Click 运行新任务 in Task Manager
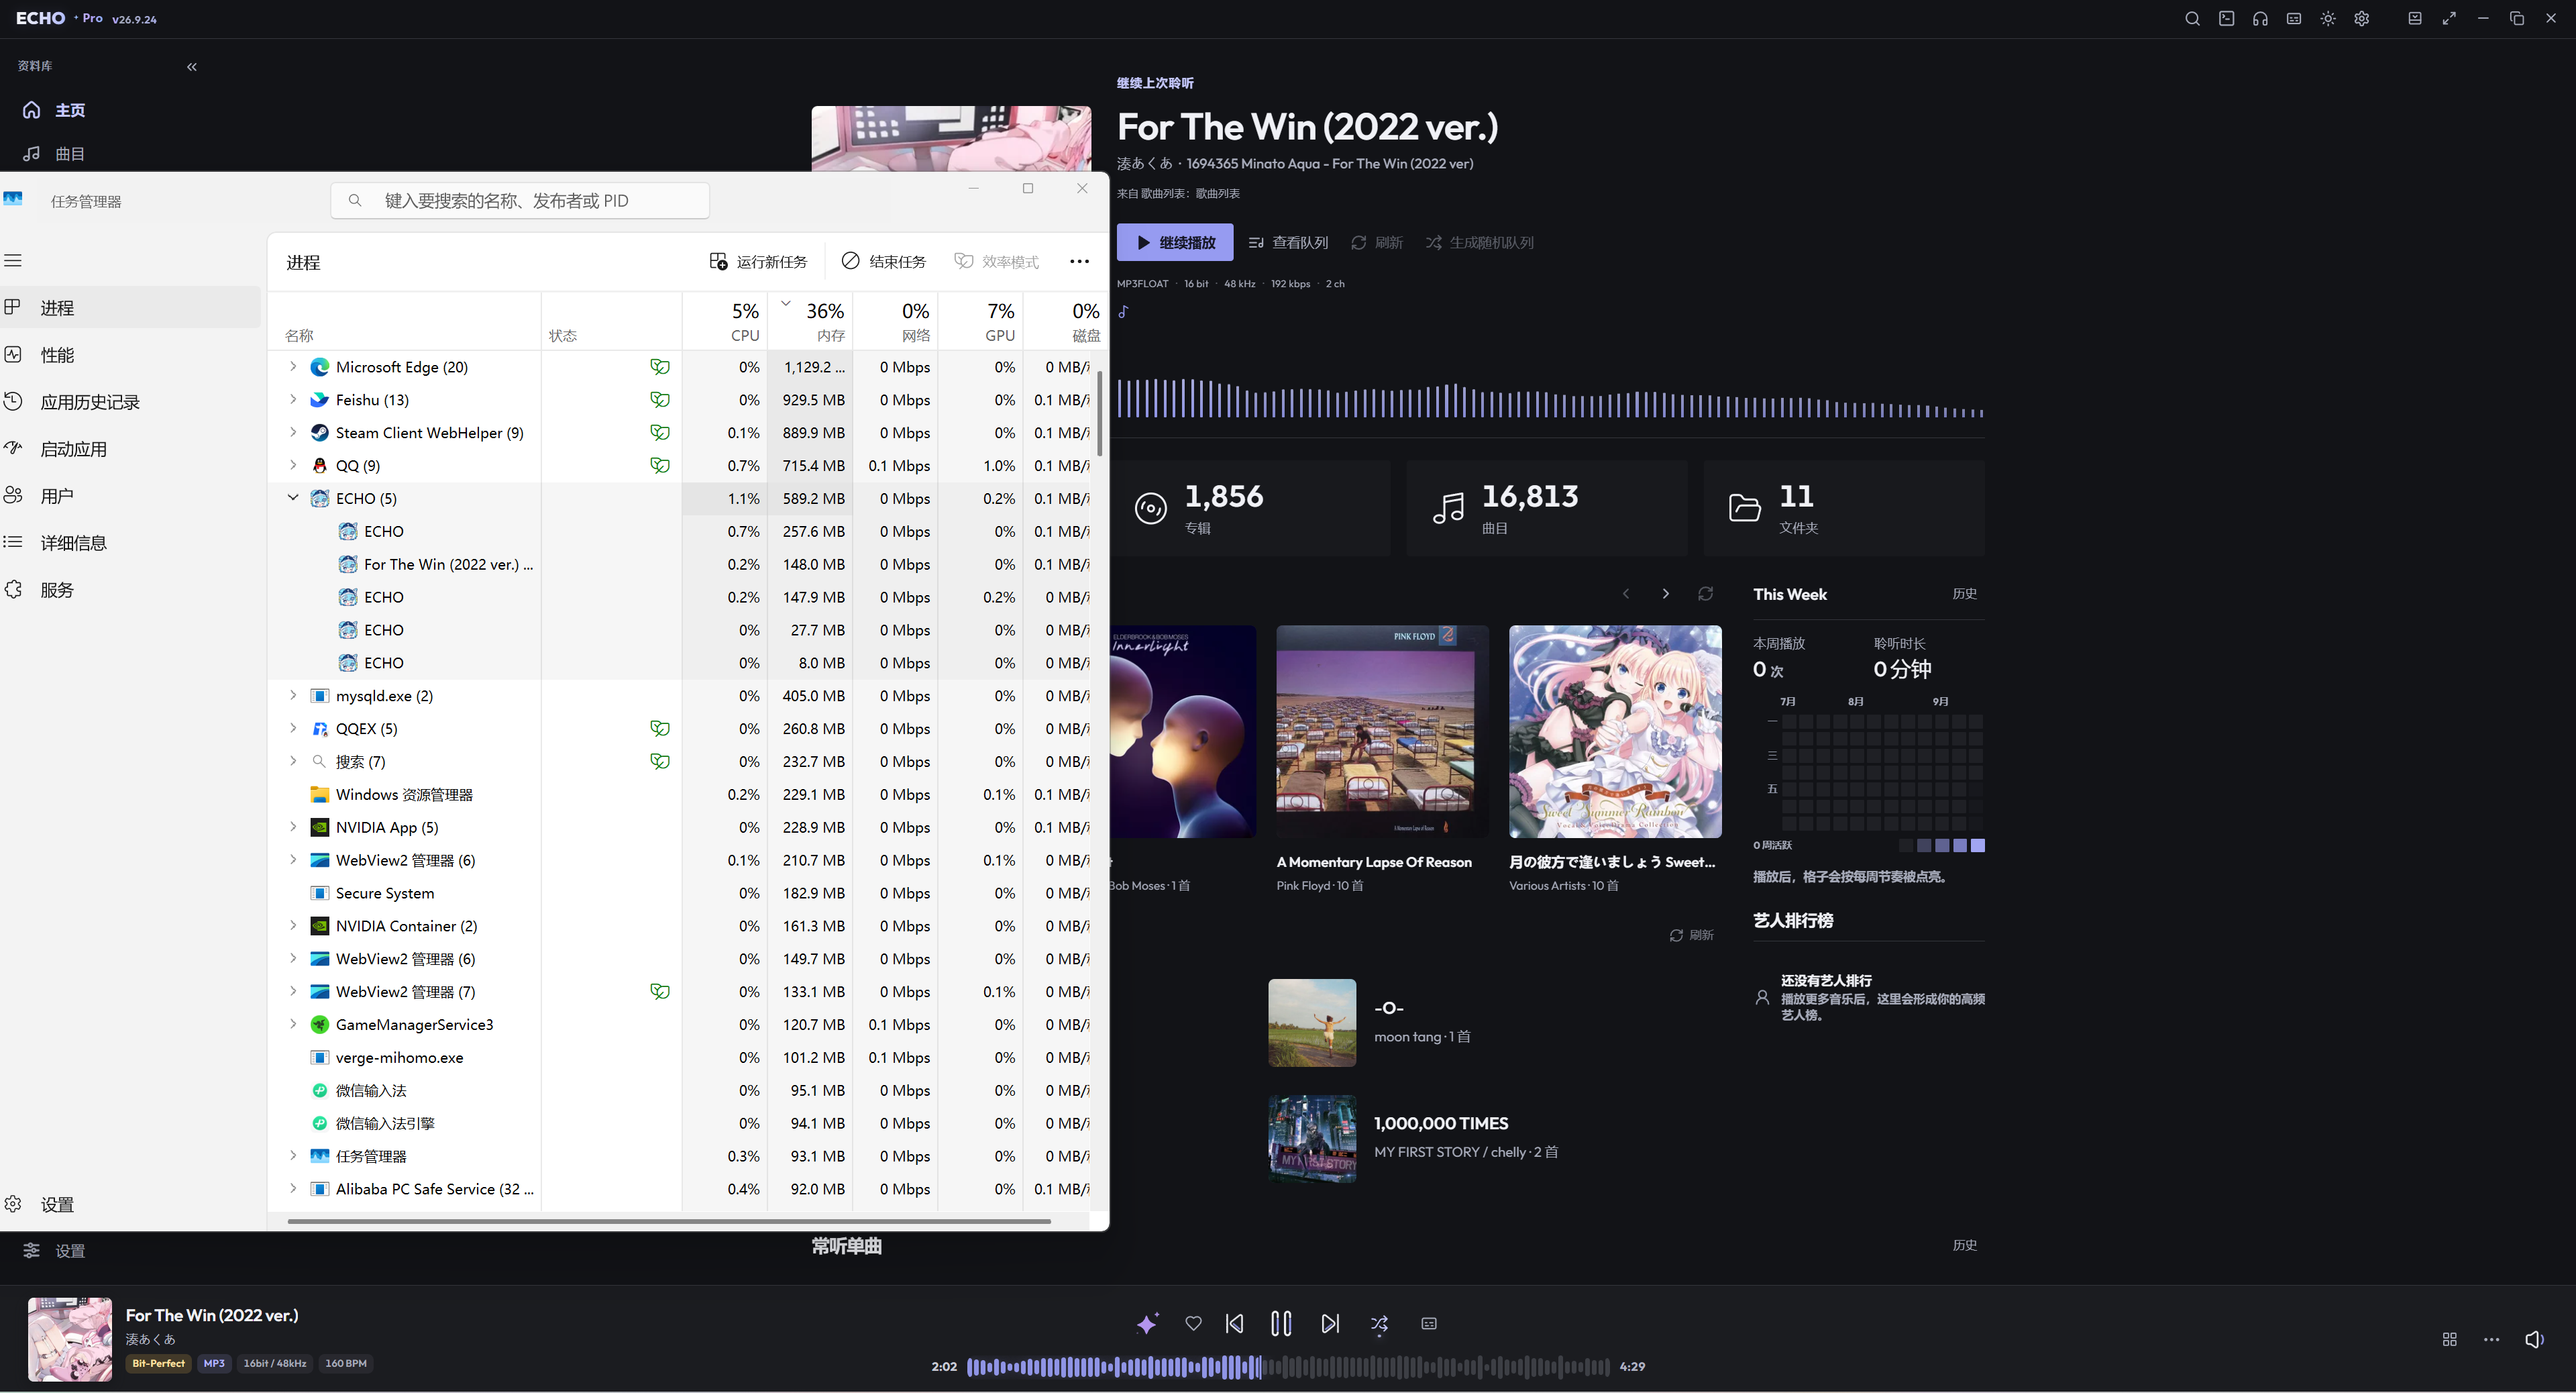2576x1393 pixels. [758, 261]
